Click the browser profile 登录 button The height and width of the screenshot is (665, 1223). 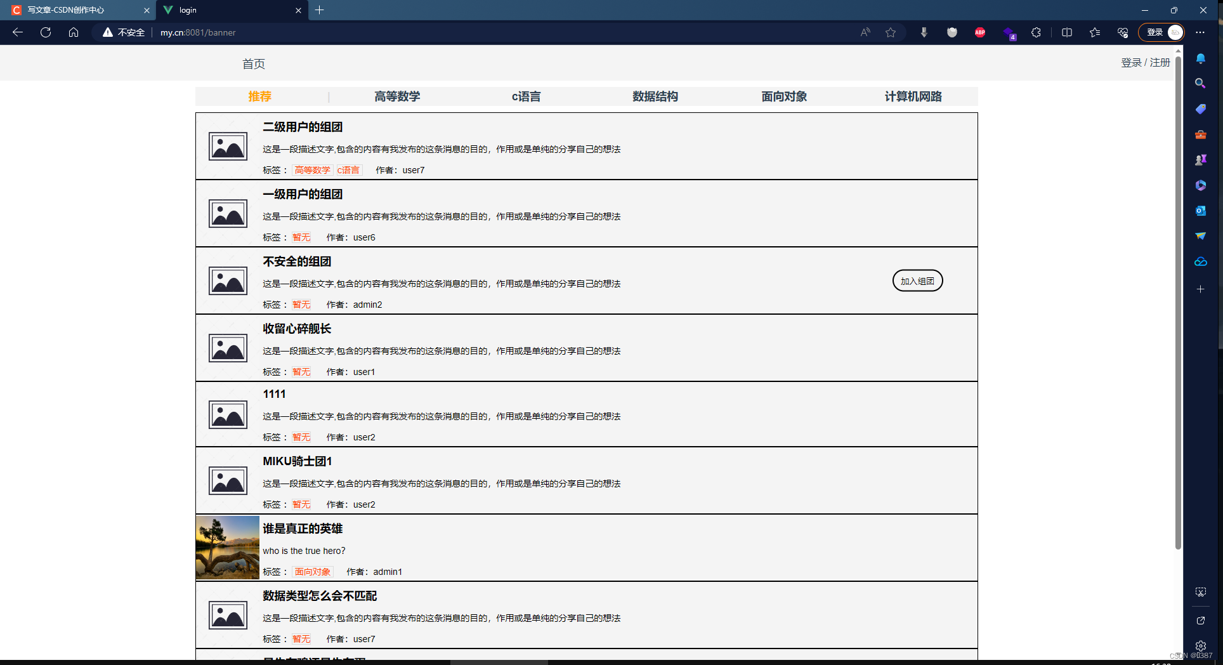(1161, 32)
